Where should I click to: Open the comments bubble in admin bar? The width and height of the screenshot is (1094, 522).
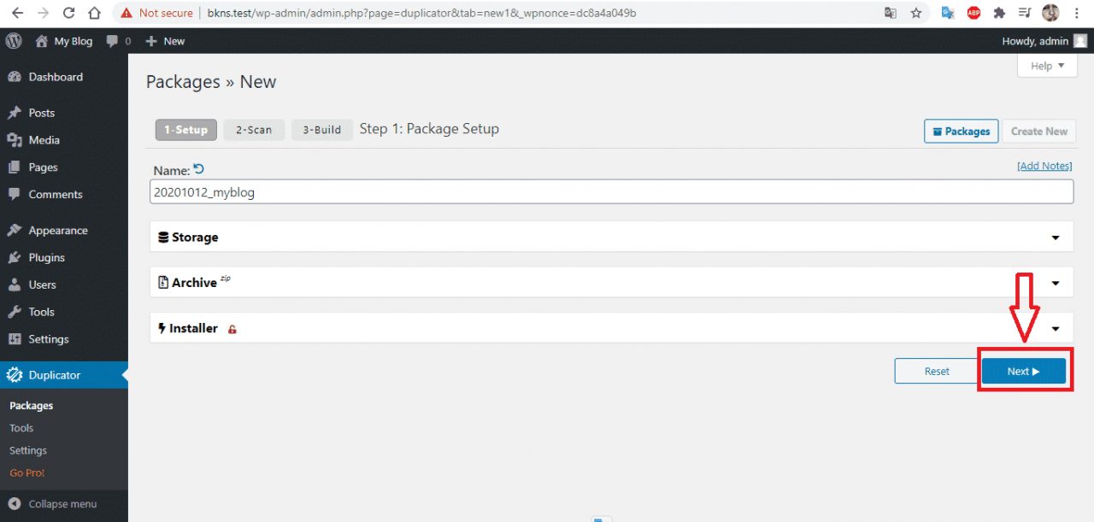[x=113, y=41]
